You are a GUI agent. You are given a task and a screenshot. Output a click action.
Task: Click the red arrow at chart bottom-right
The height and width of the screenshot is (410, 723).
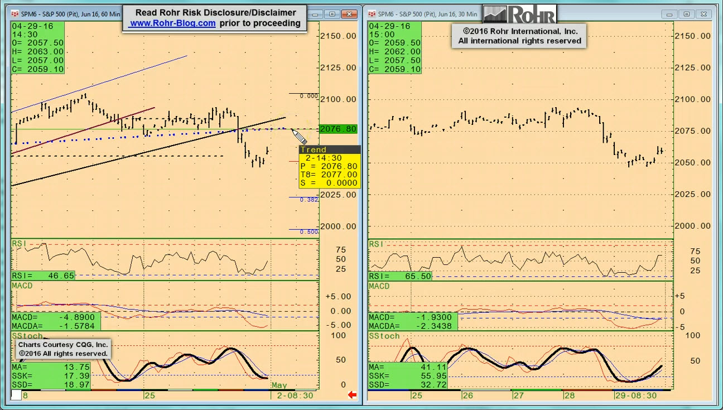coord(352,395)
